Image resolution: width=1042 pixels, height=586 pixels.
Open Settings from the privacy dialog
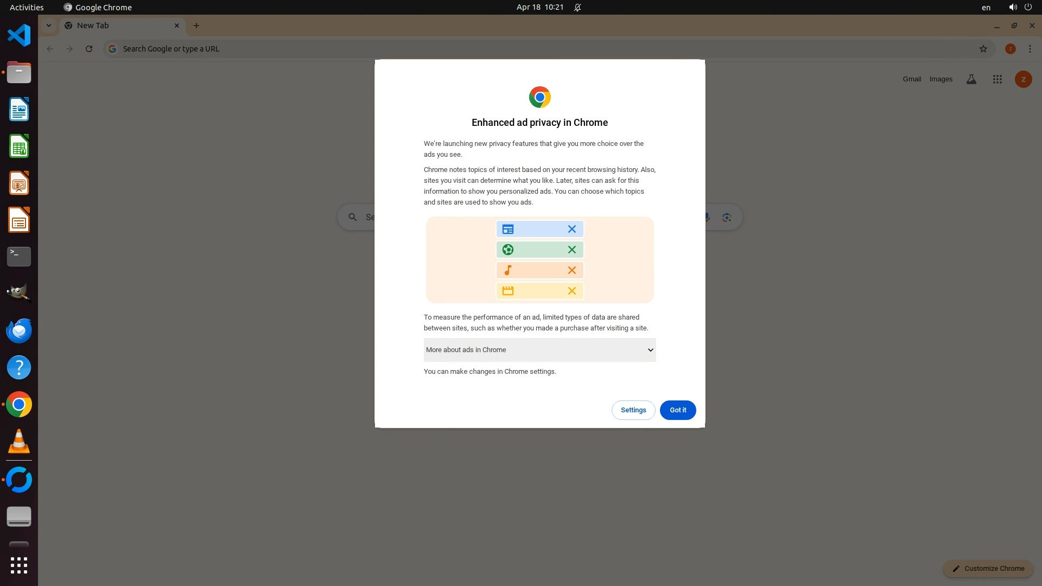click(633, 410)
